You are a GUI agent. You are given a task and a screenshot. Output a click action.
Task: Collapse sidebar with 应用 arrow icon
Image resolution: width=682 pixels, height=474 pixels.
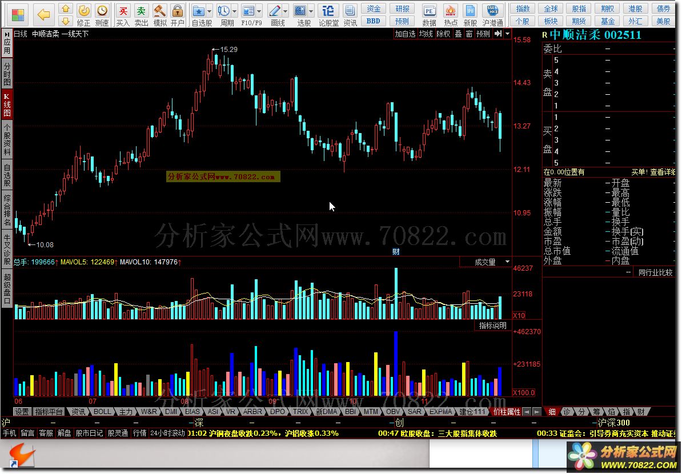7,43
